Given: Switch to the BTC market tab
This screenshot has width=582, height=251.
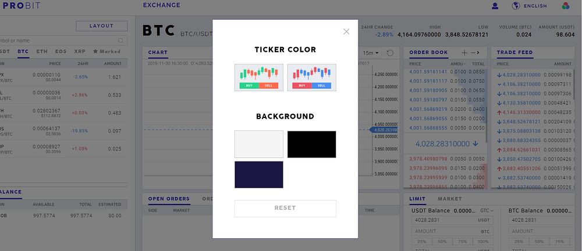Looking at the screenshot, I should coord(23,52).
